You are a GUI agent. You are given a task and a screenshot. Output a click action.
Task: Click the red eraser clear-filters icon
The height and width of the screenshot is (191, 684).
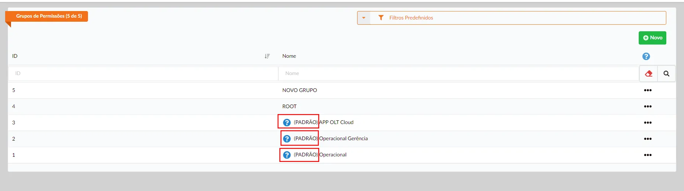click(648, 74)
